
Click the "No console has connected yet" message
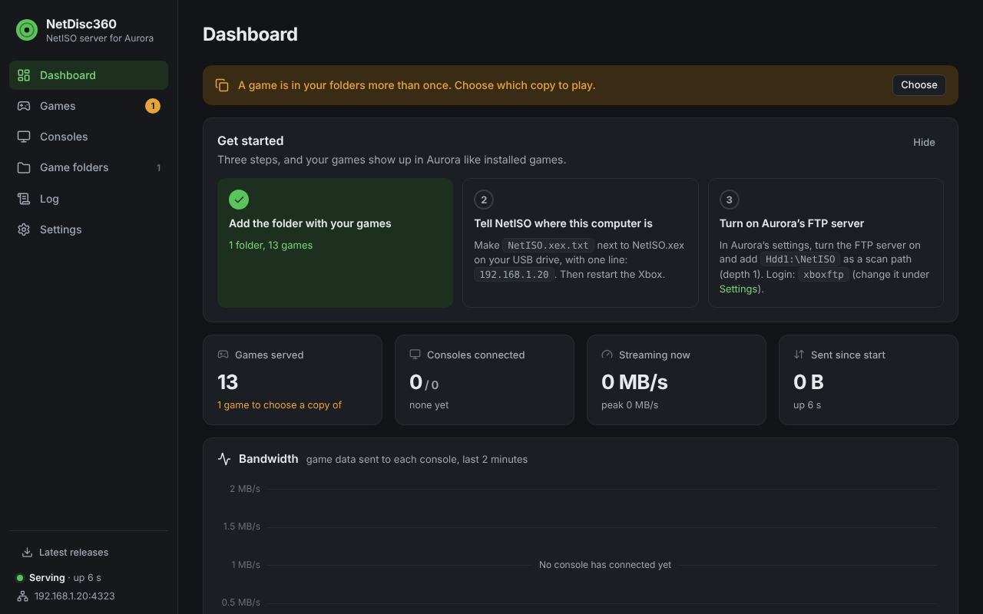[x=605, y=565]
